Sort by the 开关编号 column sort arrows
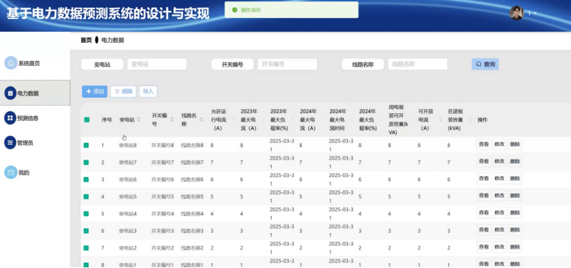The image size is (571, 268). click(x=172, y=120)
